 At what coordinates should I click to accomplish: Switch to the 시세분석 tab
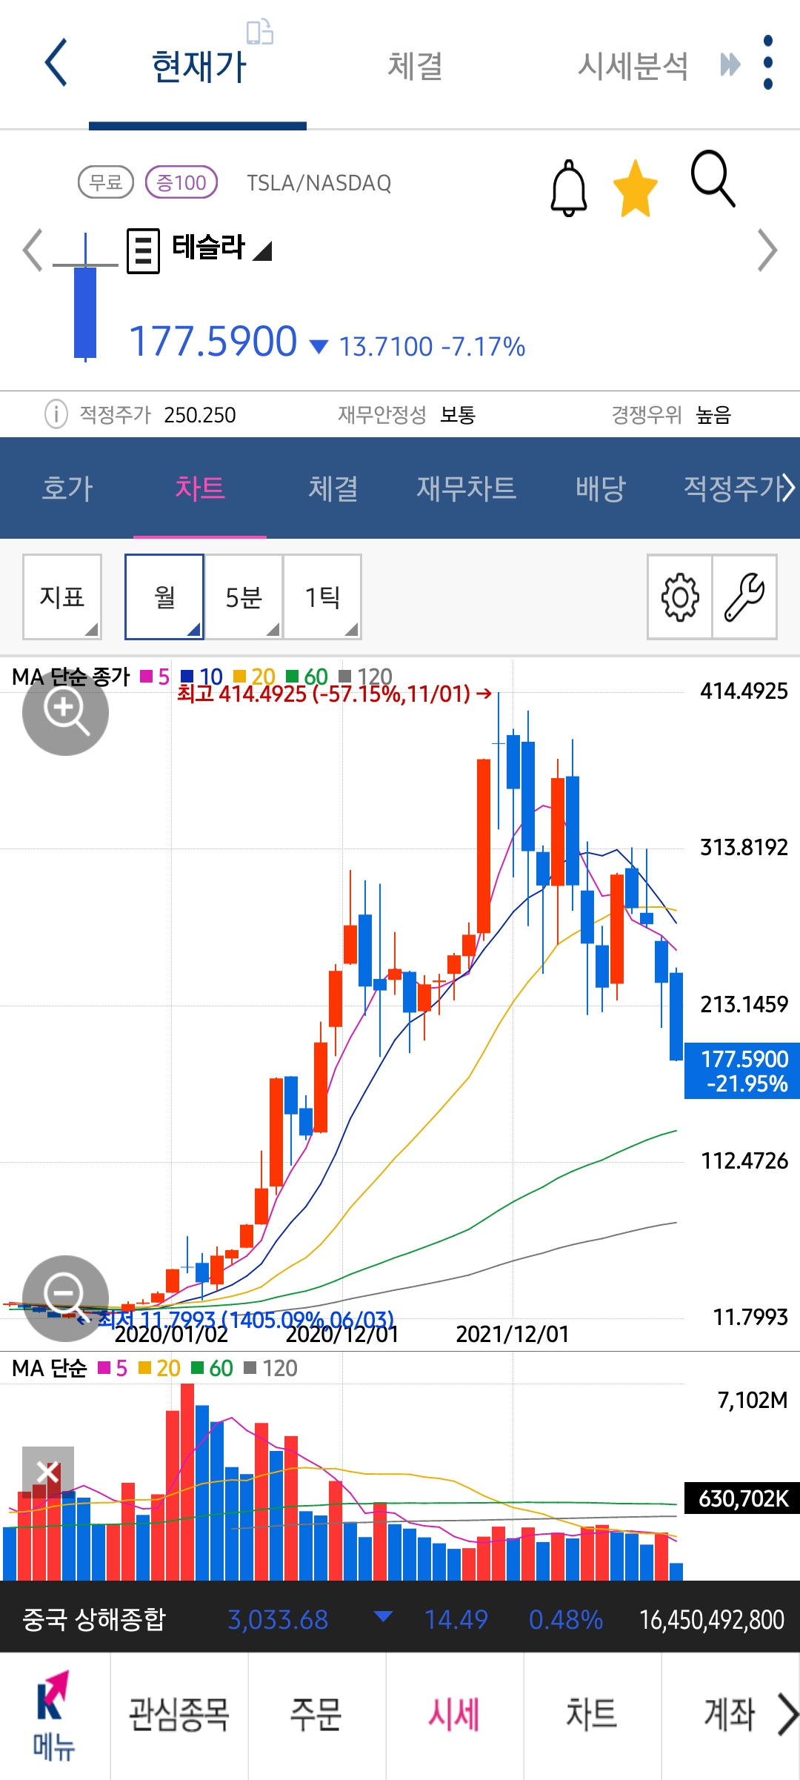click(633, 66)
